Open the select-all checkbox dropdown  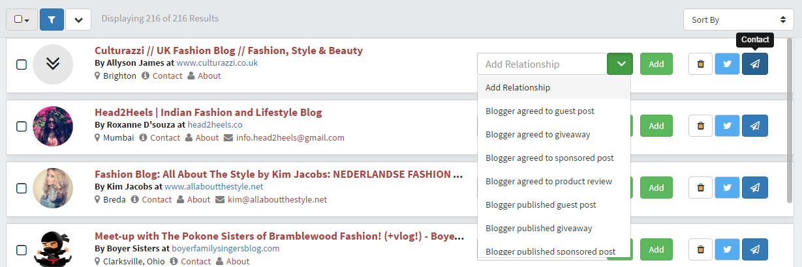22,20
